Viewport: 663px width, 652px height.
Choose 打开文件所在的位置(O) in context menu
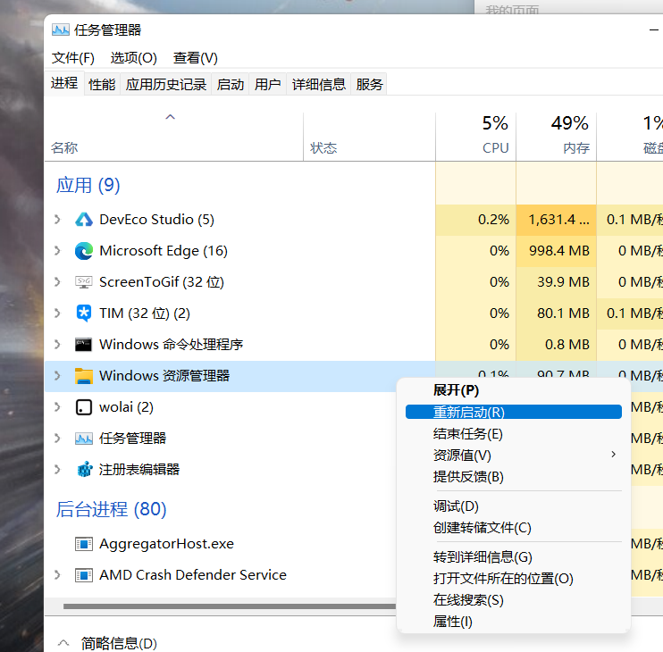(513, 579)
